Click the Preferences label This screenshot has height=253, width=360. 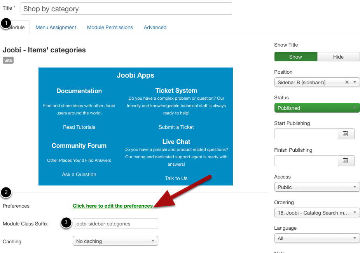coord(16,206)
